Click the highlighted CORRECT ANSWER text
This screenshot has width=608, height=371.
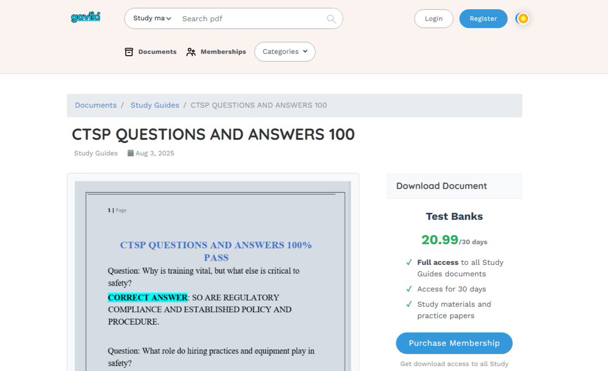(147, 298)
